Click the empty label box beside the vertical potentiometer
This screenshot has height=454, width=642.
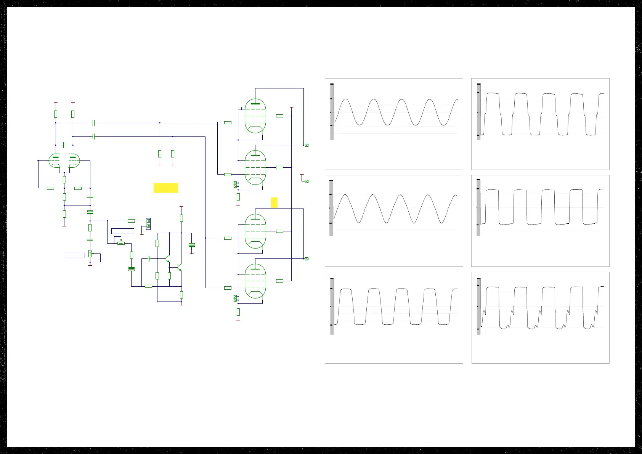click(x=75, y=255)
